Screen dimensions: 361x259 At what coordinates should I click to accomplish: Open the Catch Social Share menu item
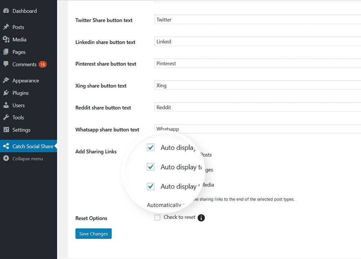[x=28, y=146]
